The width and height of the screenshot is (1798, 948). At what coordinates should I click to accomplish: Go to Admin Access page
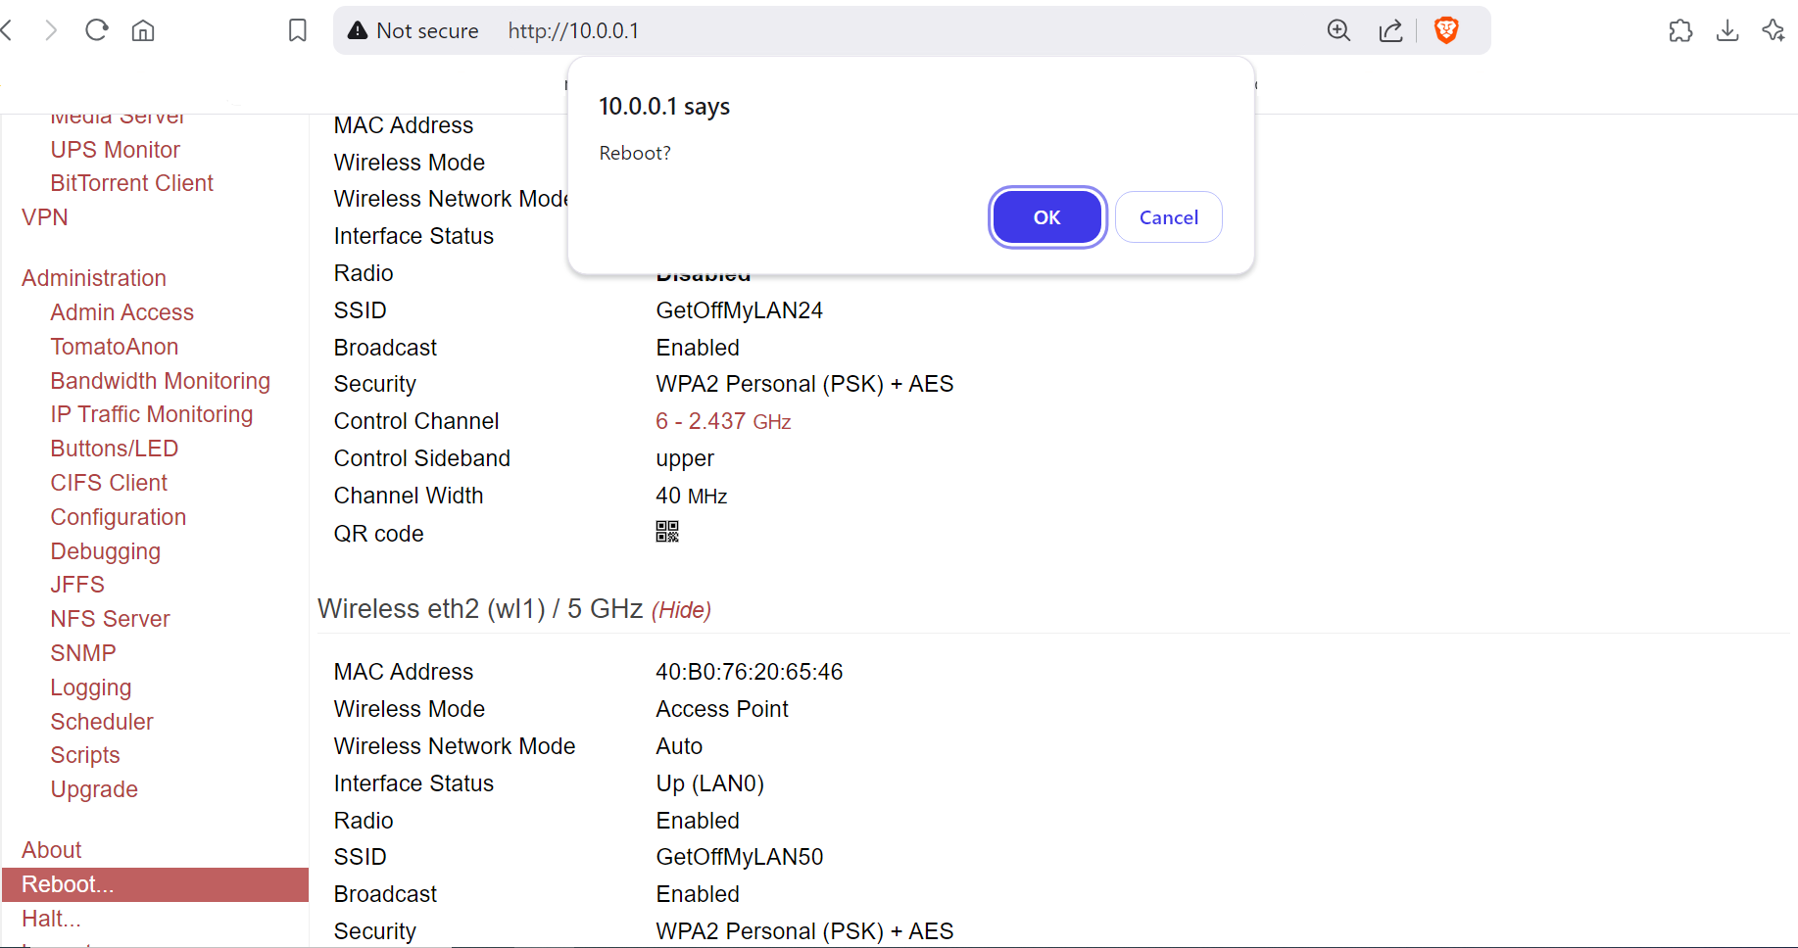click(x=122, y=312)
